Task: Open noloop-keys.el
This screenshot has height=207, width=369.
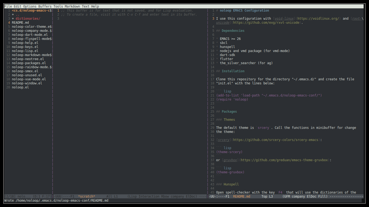Action: (x=25, y=47)
